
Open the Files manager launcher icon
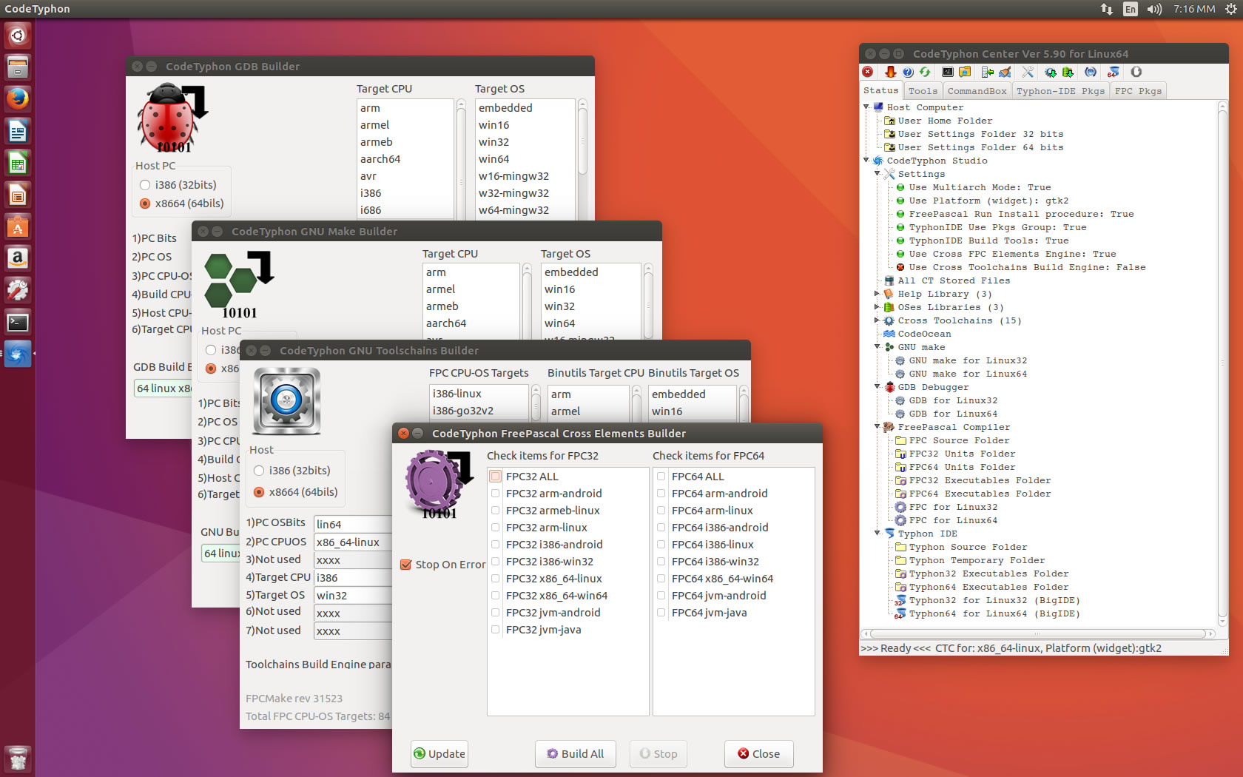(18, 67)
